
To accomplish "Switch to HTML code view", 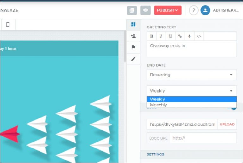I will pyautogui.click(x=199, y=36).
